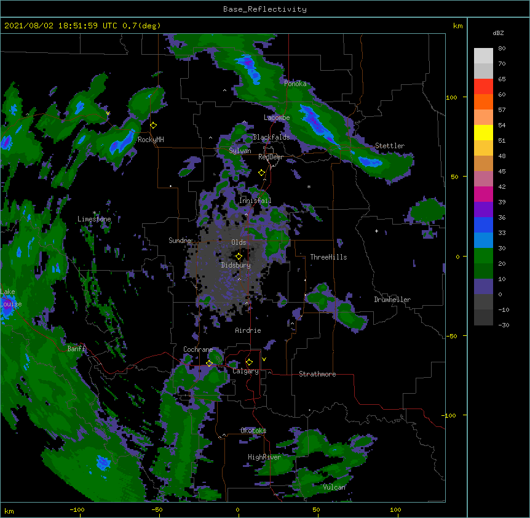Pick the light blue 33 dBZ legend swatch
Screen dimensions: 530x518
click(483, 241)
